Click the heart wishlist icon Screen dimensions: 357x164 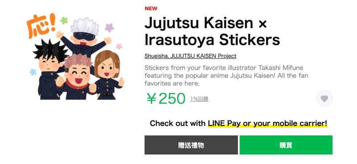tap(324, 99)
